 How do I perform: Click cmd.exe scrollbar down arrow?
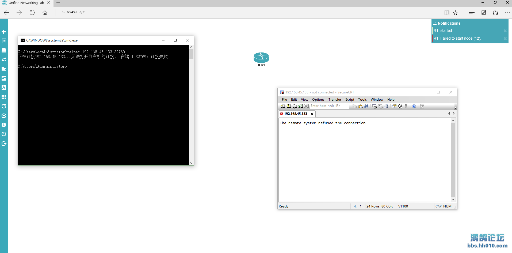pos(191,163)
